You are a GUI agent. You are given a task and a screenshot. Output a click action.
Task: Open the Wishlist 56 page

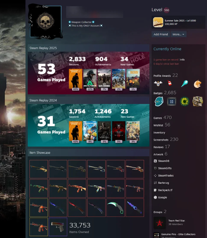162,125
